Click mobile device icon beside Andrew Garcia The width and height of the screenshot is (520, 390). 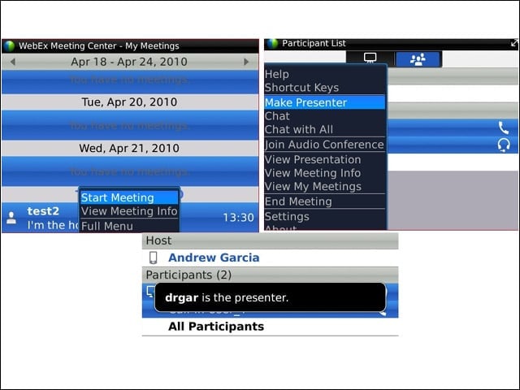153,258
